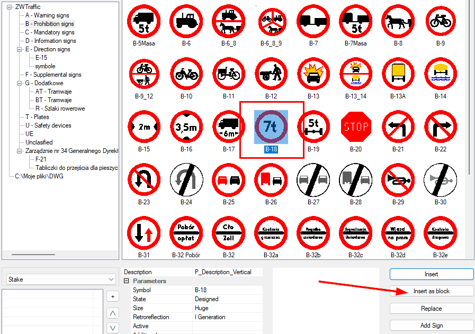Click the Add Sign button
Viewport: 475px width, 334px height.
pos(432,326)
